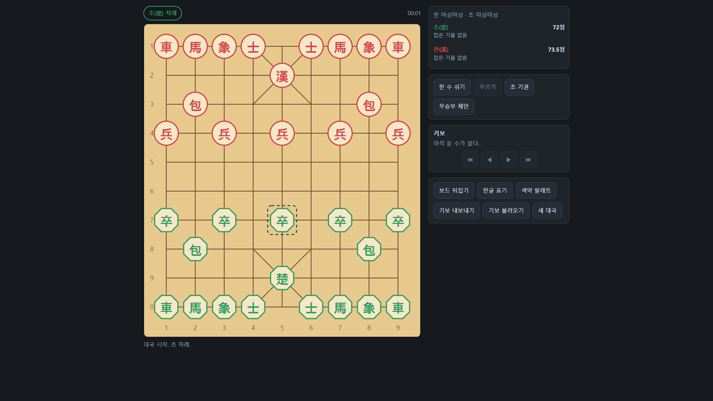Click 한 마상마상 · 초 마상마상 setup text
Viewport: 713px width, 401px height.
[x=465, y=15]
